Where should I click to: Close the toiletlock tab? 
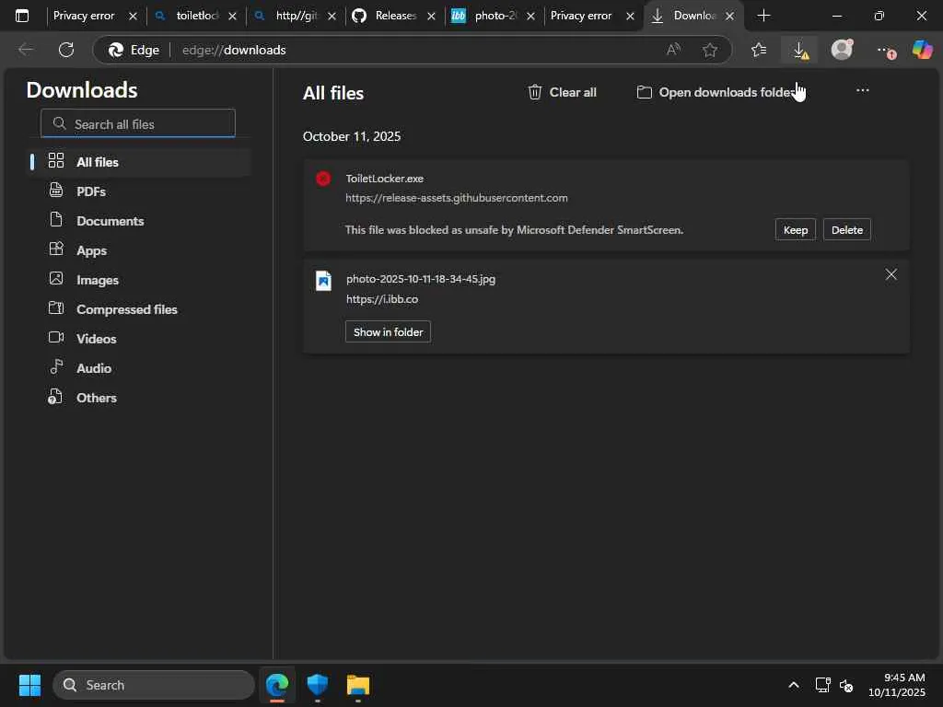click(x=232, y=17)
